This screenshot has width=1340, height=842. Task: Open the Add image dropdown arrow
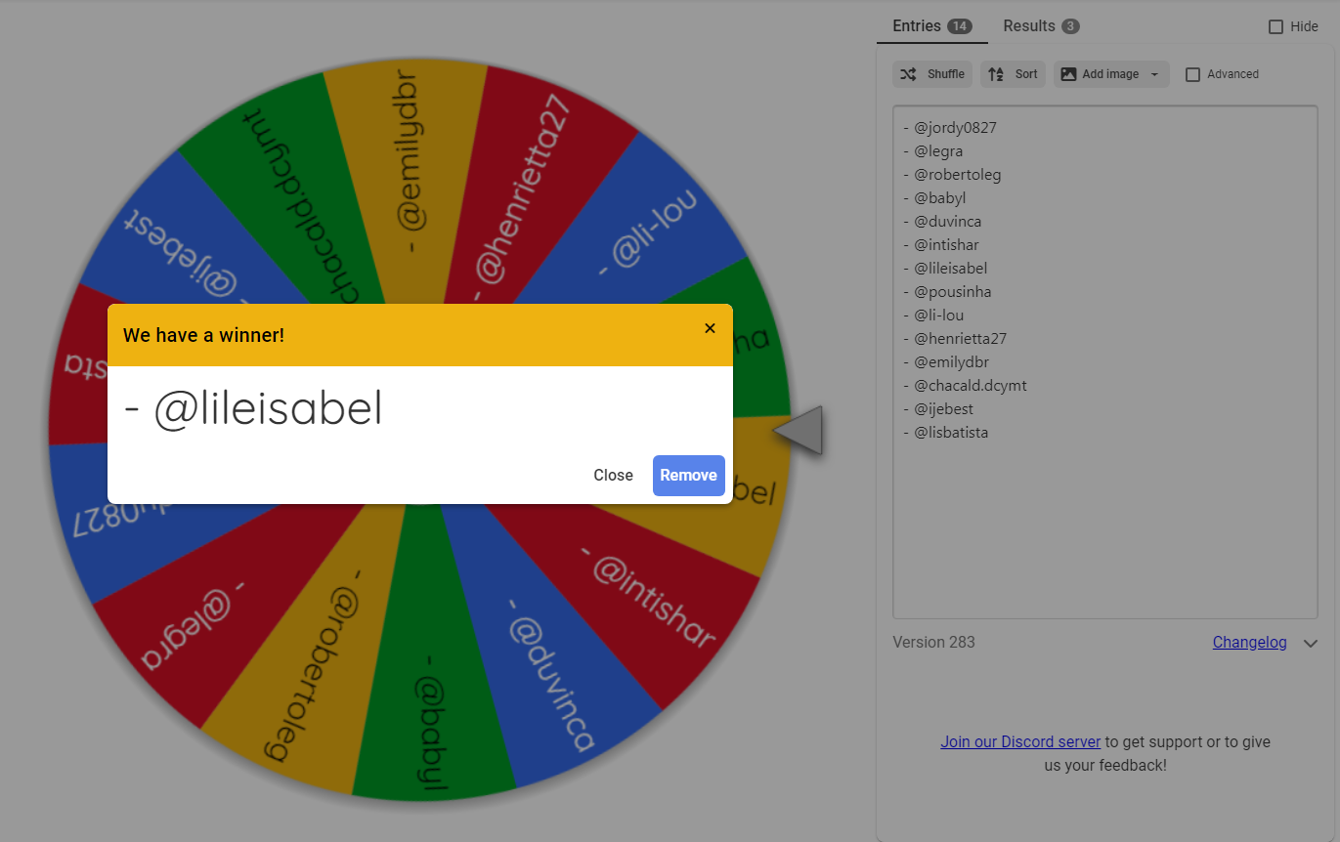(x=1154, y=74)
